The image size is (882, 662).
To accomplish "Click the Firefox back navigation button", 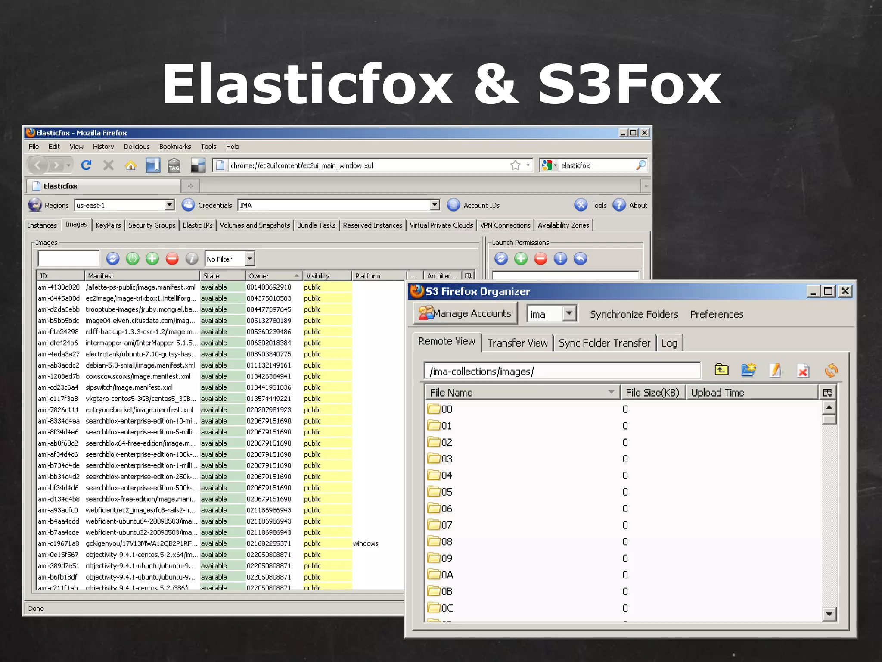I will (x=37, y=165).
